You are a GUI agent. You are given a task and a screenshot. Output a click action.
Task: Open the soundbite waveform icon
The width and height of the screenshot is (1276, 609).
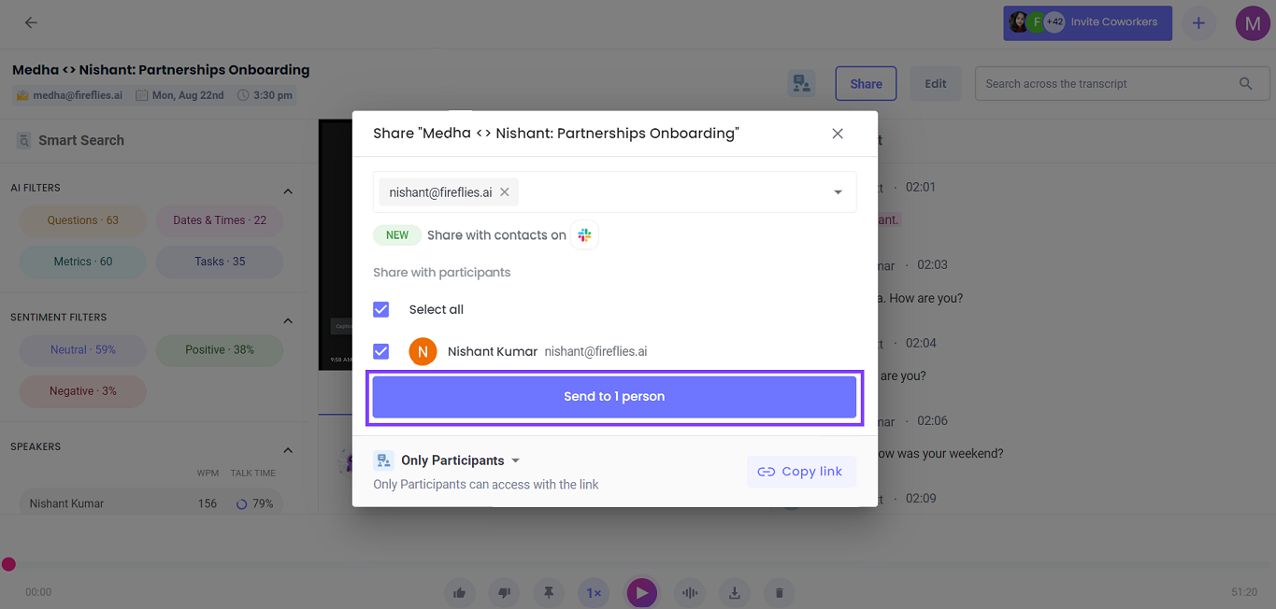click(689, 592)
